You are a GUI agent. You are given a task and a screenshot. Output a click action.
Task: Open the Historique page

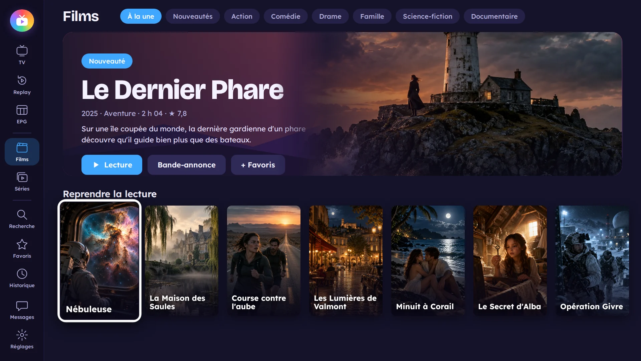22,278
